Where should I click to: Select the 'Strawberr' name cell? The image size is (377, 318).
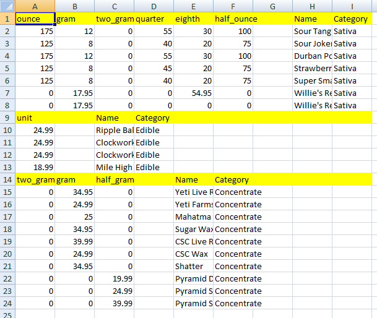313,68
